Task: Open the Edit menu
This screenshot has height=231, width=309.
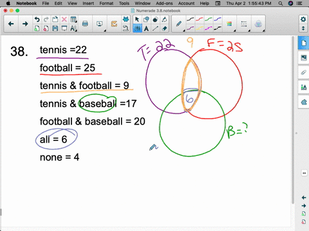Action: point(58,3)
